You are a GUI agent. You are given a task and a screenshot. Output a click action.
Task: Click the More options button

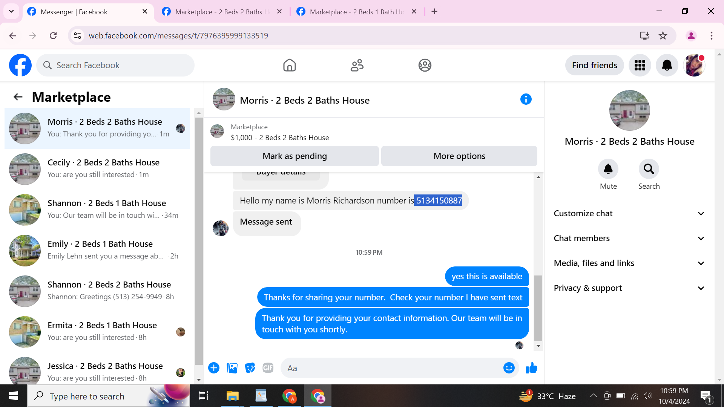(459, 156)
